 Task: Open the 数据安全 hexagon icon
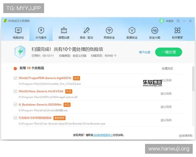(132, 30)
